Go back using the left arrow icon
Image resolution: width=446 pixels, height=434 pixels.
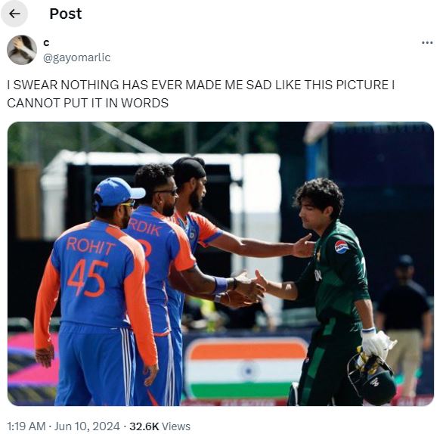click(14, 14)
